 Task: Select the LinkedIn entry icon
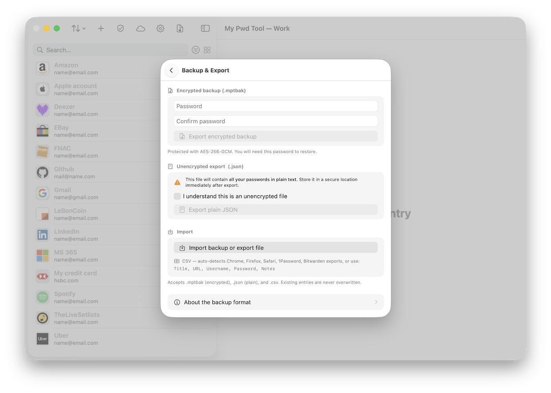tap(43, 235)
